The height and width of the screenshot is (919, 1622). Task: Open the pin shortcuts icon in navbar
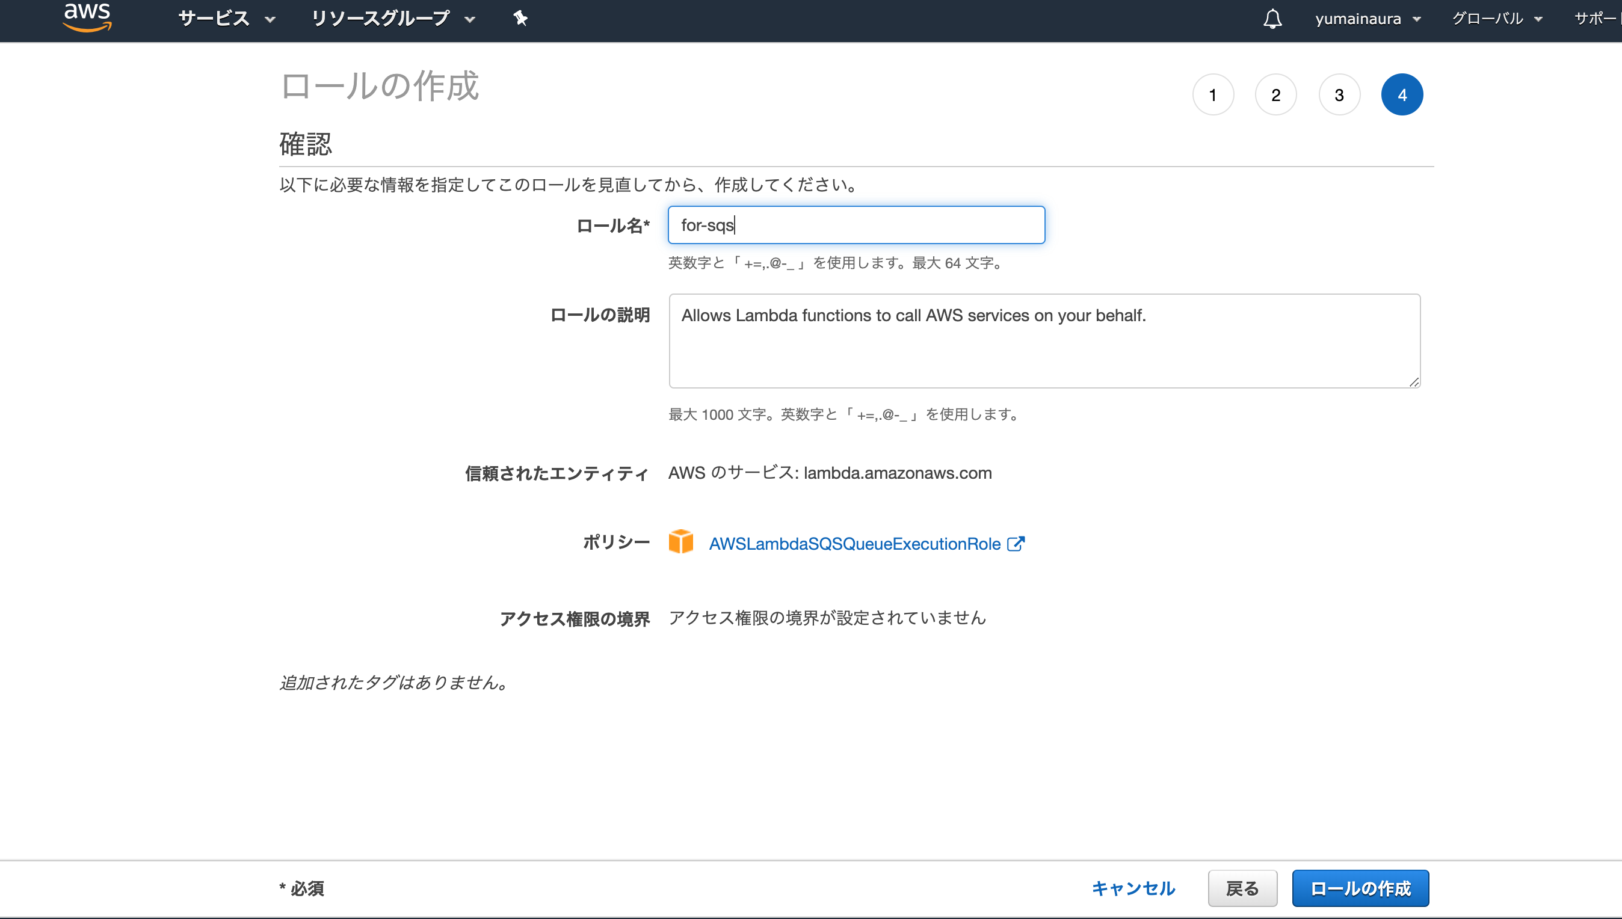pyautogui.click(x=520, y=18)
